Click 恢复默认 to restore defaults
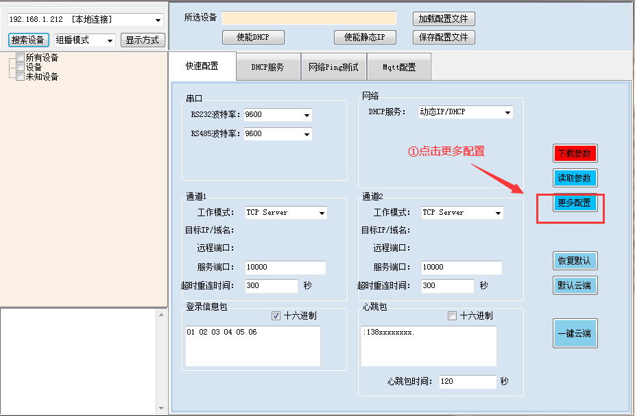This screenshot has width=635, height=416. click(x=575, y=260)
